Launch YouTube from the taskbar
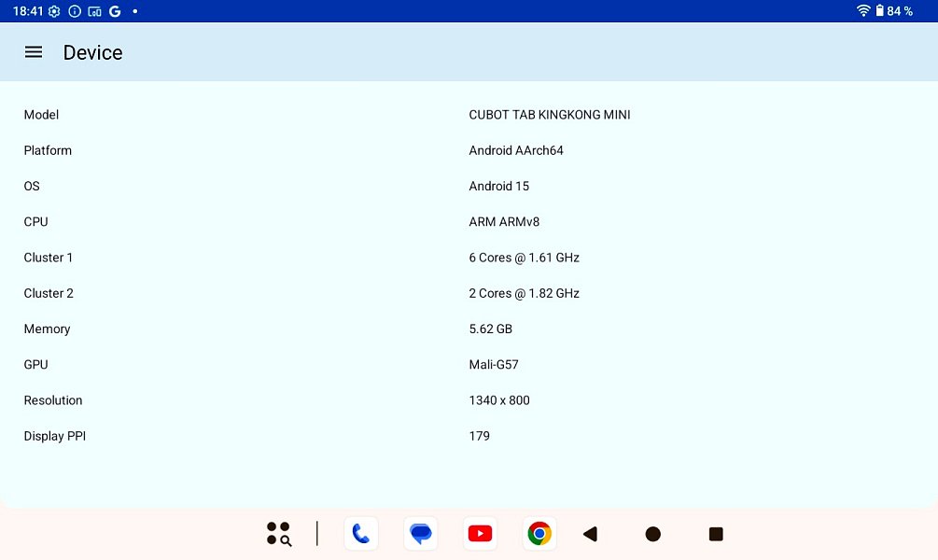Image resolution: width=938 pixels, height=560 pixels. [480, 534]
